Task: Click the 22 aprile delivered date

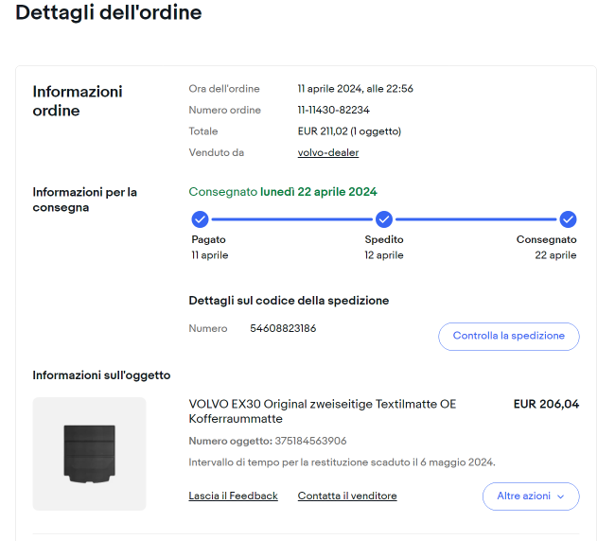Action: pyautogui.click(x=555, y=255)
